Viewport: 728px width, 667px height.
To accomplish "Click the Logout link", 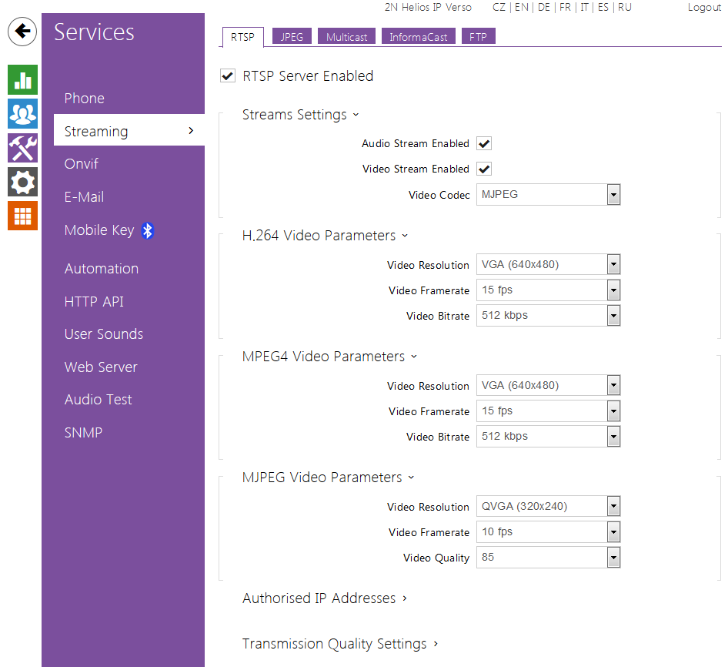I will [704, 7].
